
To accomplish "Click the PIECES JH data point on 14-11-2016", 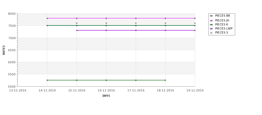I will (x=47, y=18).
